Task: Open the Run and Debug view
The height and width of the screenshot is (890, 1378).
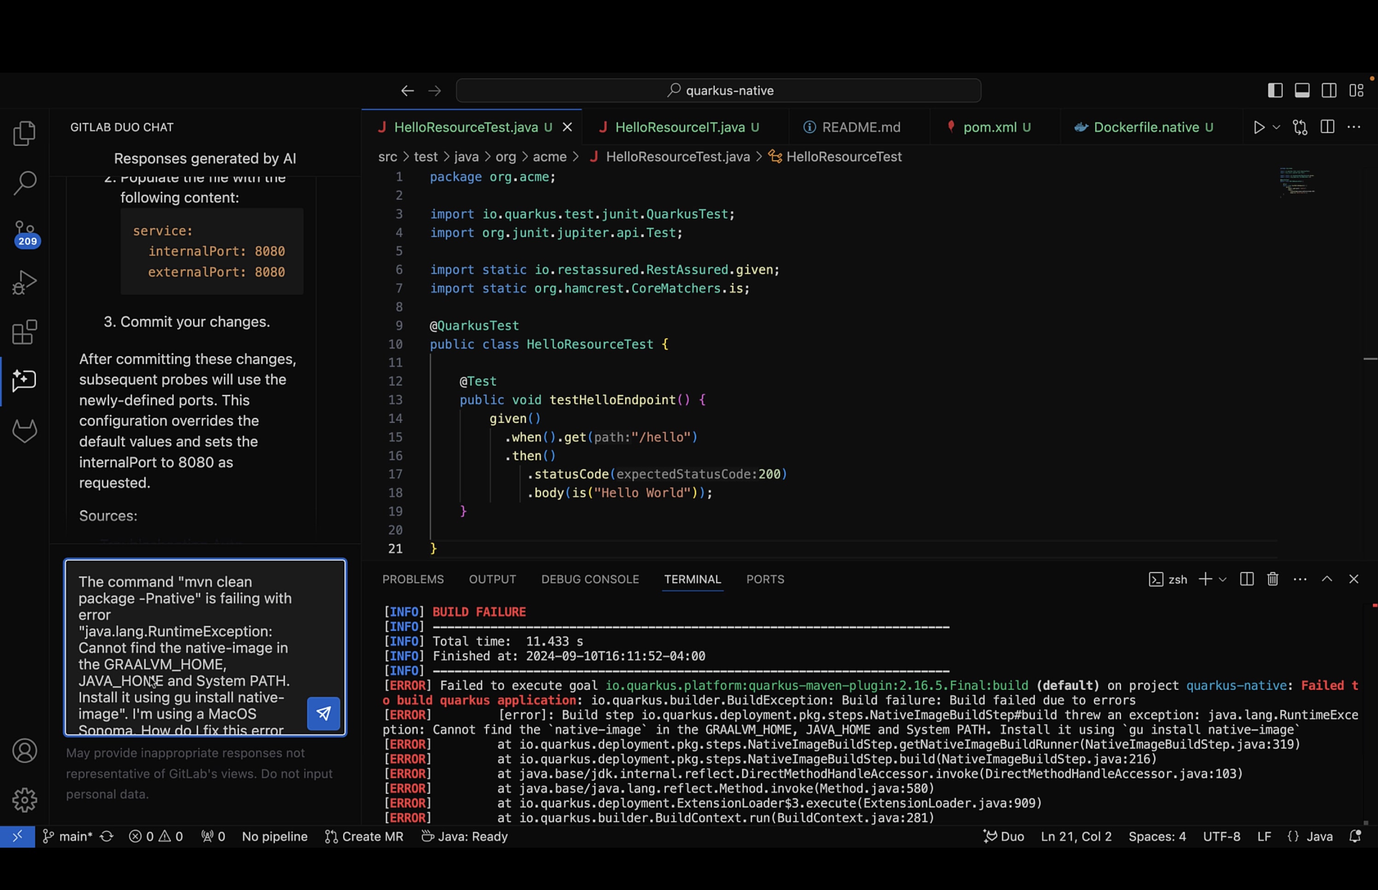Action: point(24,283)
